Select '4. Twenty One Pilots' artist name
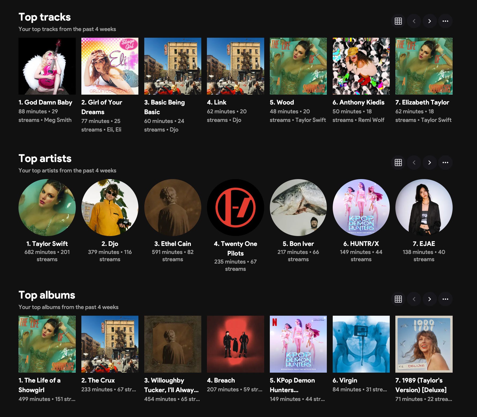 tap(236, 249)
